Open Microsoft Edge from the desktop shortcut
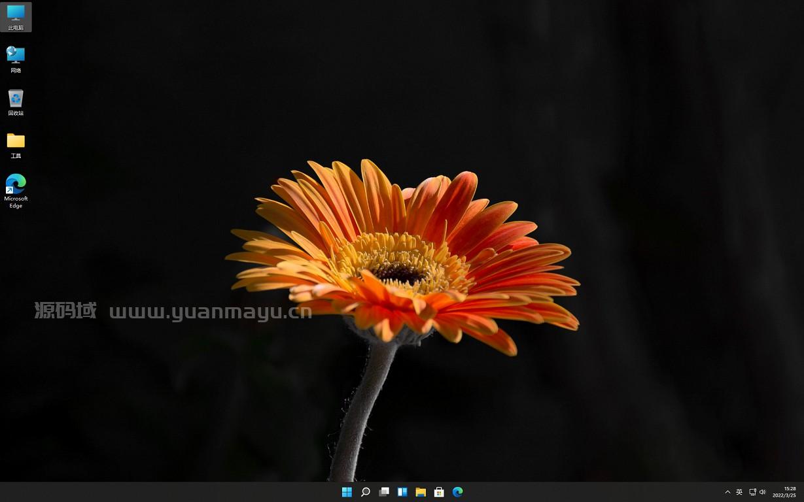804x502 pixels. tap(16, 190)
